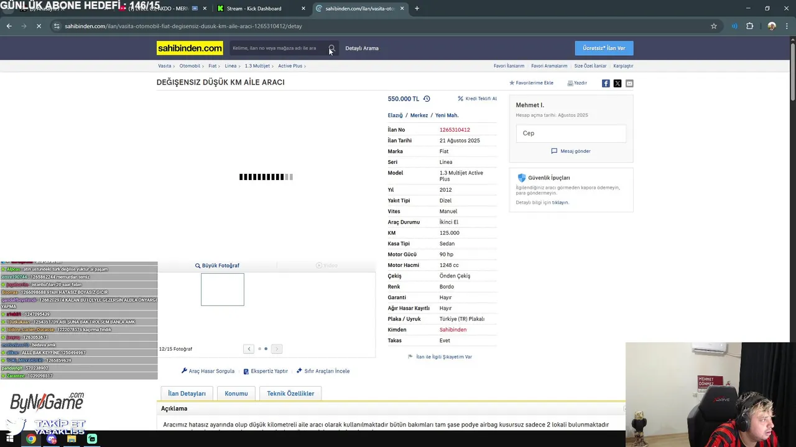The width and height of the screenshot is (796, 447).
Task: Click the Karşılaştır link
Action: point(623,66)
